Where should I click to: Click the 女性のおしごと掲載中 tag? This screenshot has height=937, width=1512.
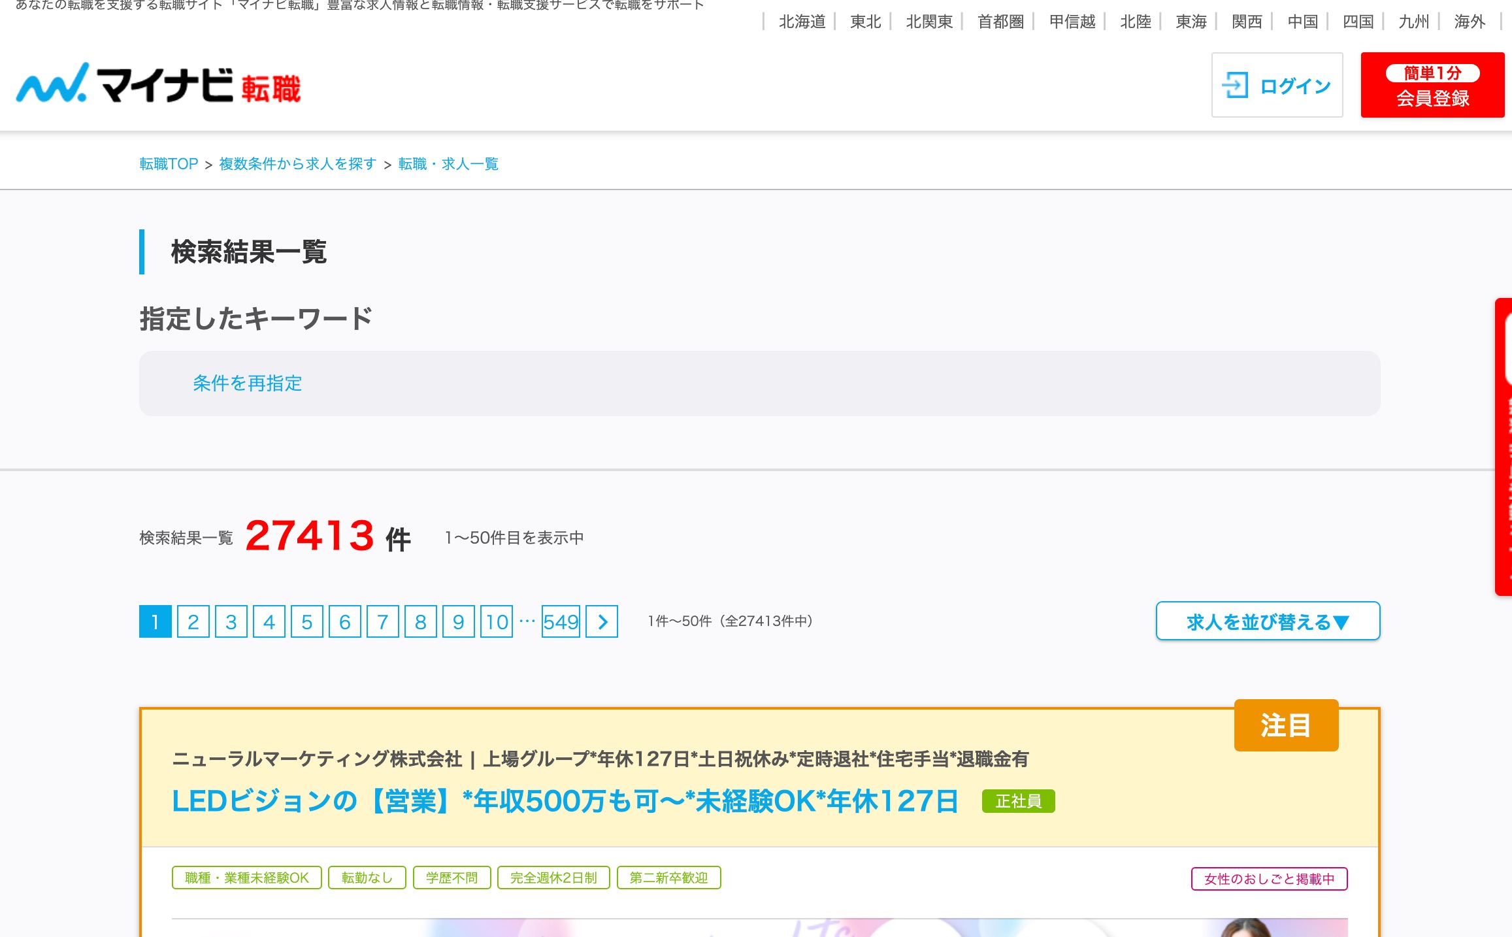[1268, 879]
